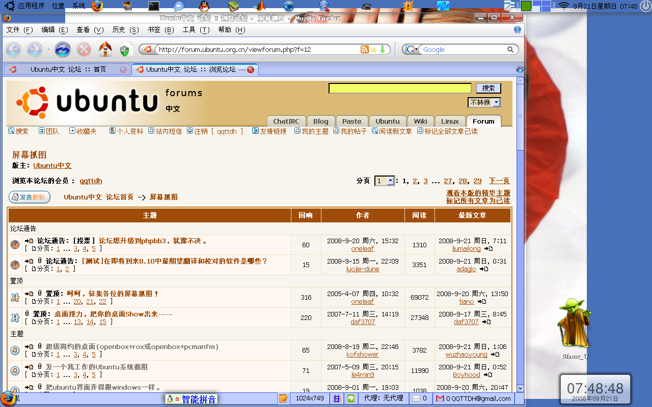Open the 书签 (B) bookmarks menu
The image size is (652, 407).
click(x=160, y=30)
